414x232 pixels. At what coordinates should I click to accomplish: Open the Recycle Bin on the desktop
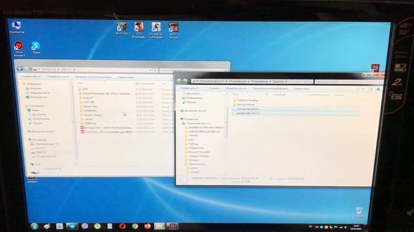(x=359, y=212)
